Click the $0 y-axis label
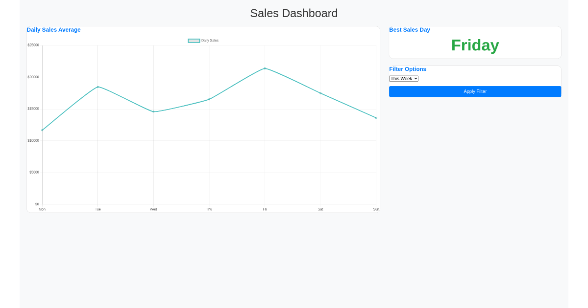 click(36, 204)
